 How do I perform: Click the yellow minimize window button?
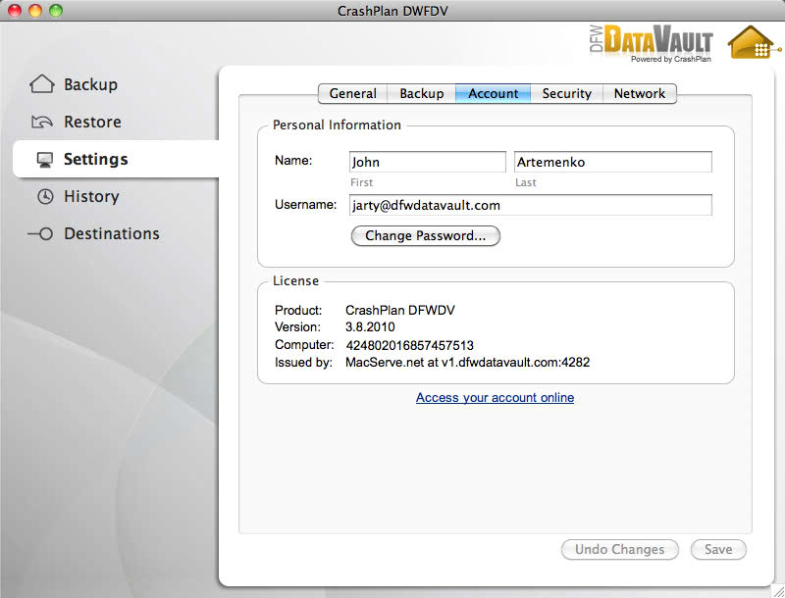[35, 11]
